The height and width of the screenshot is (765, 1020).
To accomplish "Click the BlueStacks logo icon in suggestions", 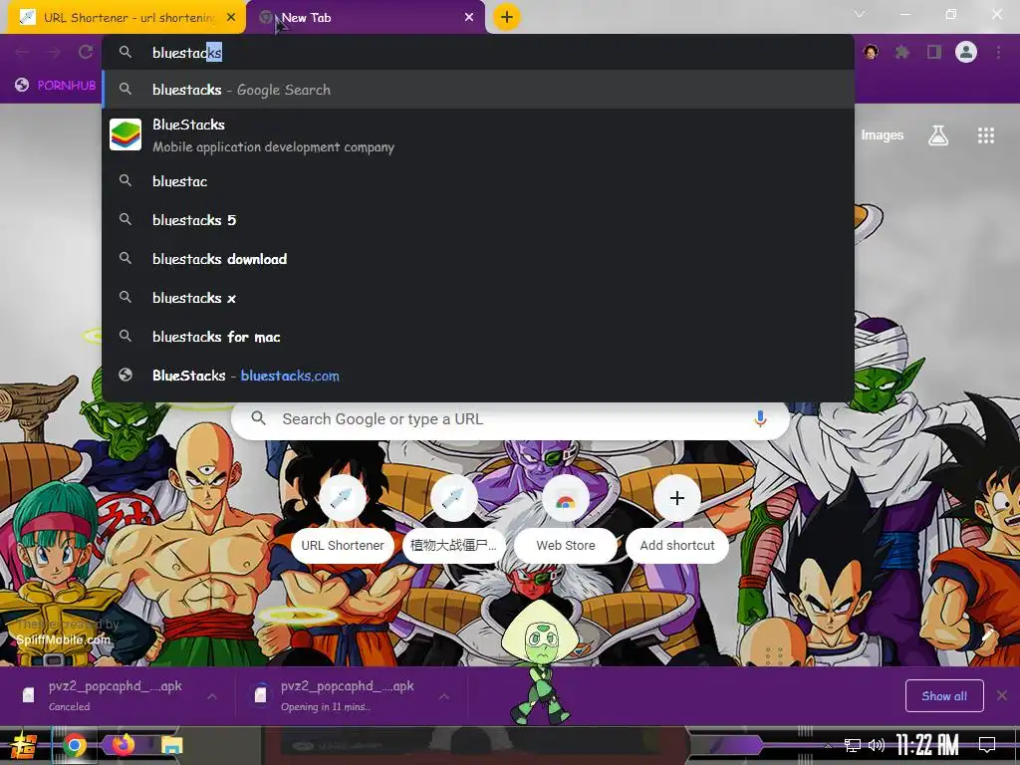I will point(126,134).
